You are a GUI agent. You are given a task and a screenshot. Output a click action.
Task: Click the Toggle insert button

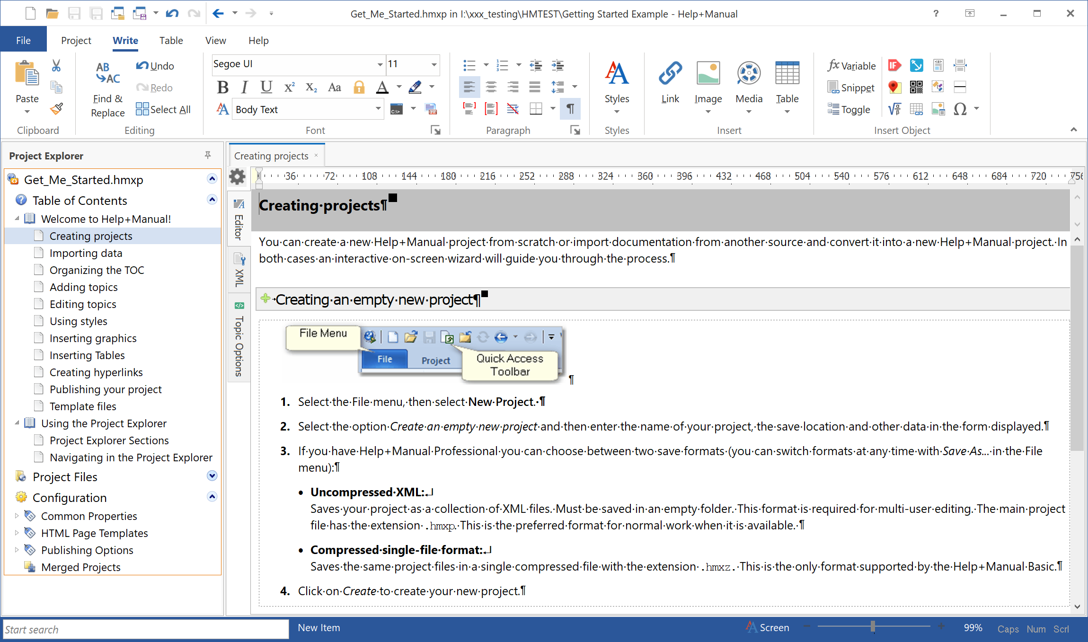coord(849,109)
